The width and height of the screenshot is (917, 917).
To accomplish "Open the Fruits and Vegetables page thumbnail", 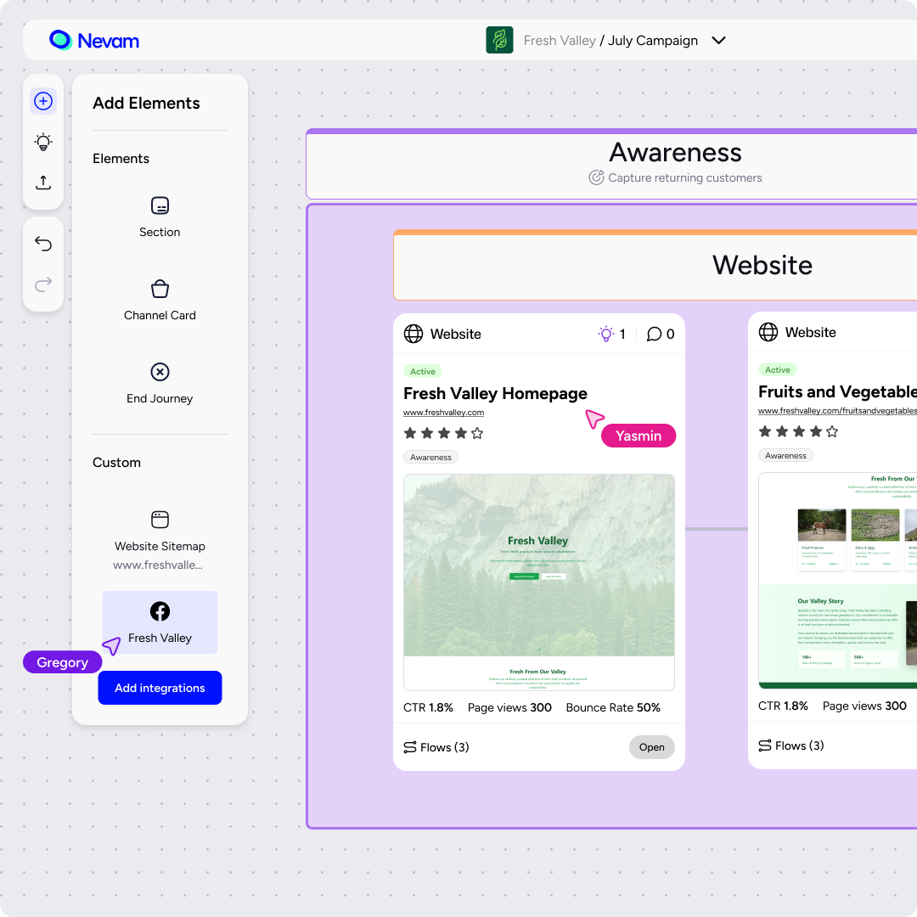I will (837, 581).
